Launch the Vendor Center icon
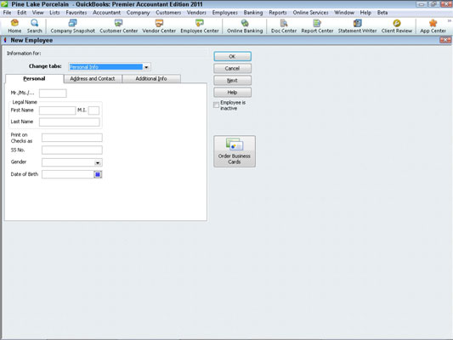 click(x=159, y=23)
